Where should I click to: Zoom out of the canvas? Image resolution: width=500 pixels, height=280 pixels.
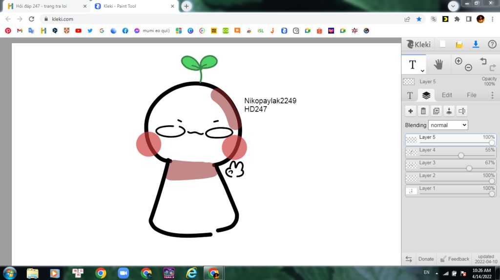coord(468,67)
